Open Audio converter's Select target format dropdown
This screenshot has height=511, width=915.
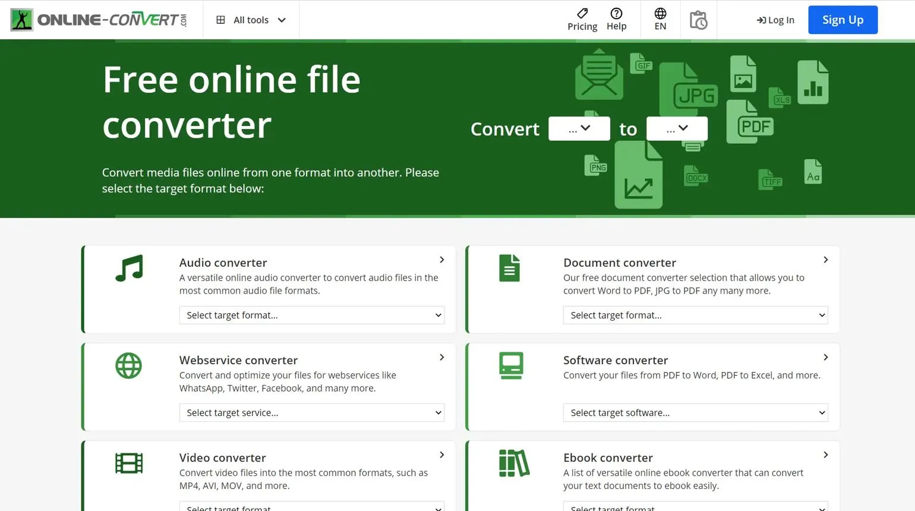312,315
